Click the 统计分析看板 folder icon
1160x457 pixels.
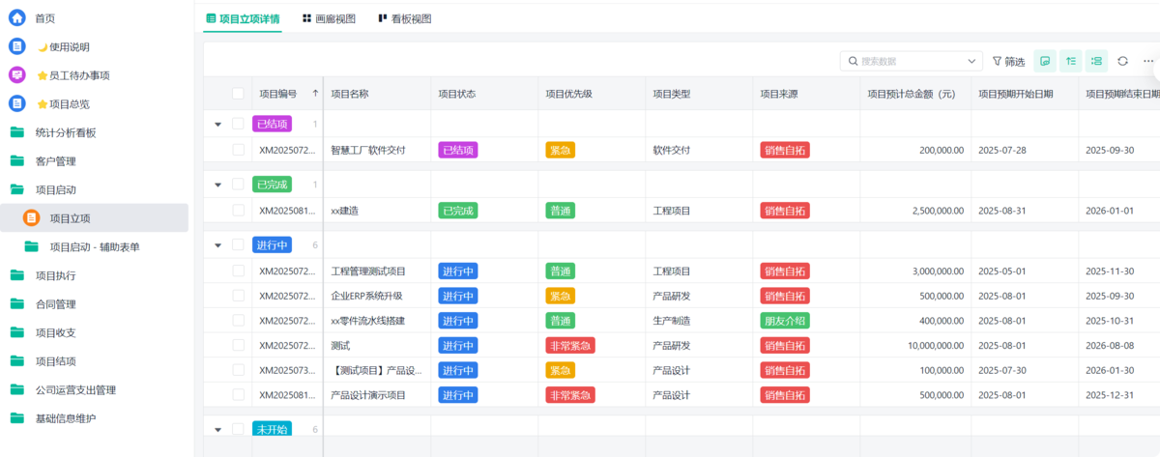[16, 132]
